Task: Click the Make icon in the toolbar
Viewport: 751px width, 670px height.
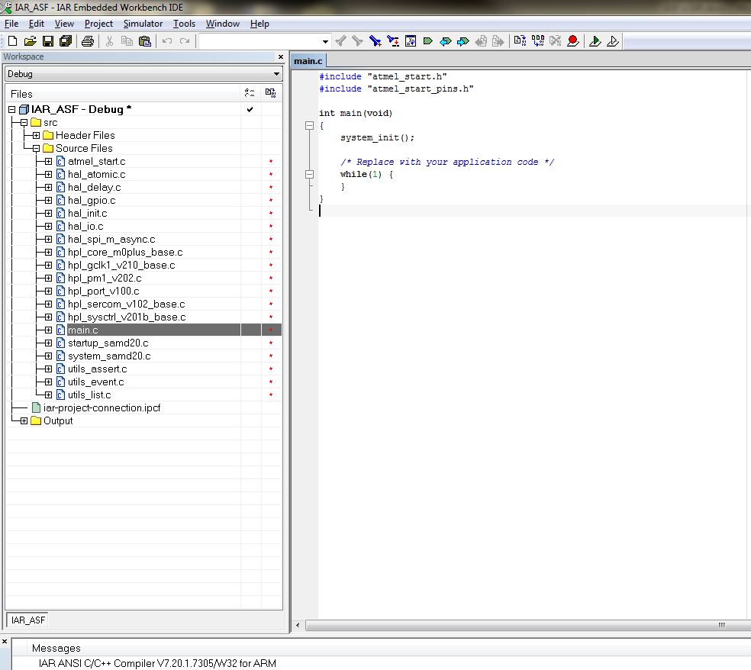Action: pyautogui.click(x=538, y=41)
